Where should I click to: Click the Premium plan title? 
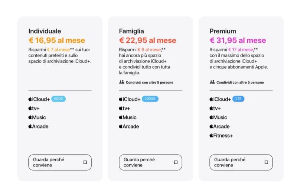coord(223,31)
